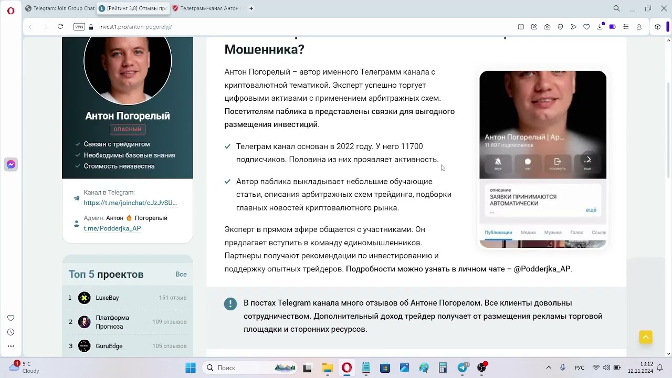This screenshot has width=672, height=378.
Task: Open the downloads icon
Action: 600,27
